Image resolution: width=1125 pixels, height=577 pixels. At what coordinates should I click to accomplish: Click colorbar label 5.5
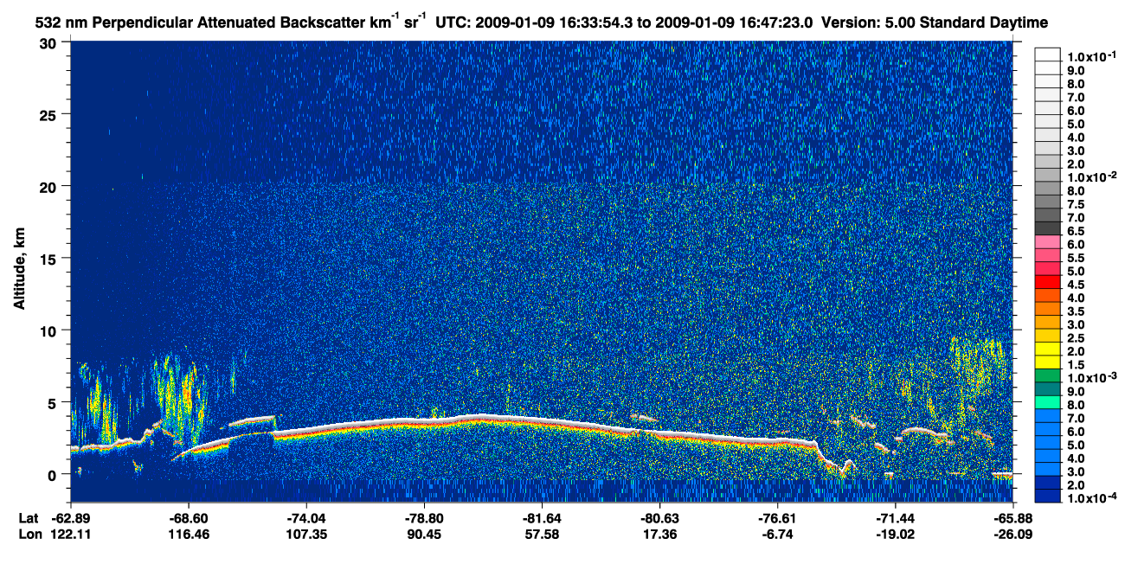(1077, 258)
